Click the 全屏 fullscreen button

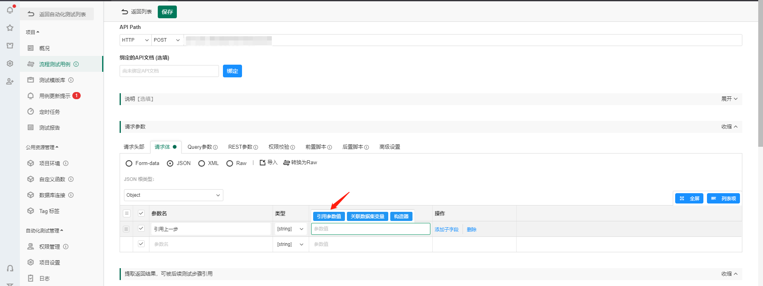coord(689,198)
